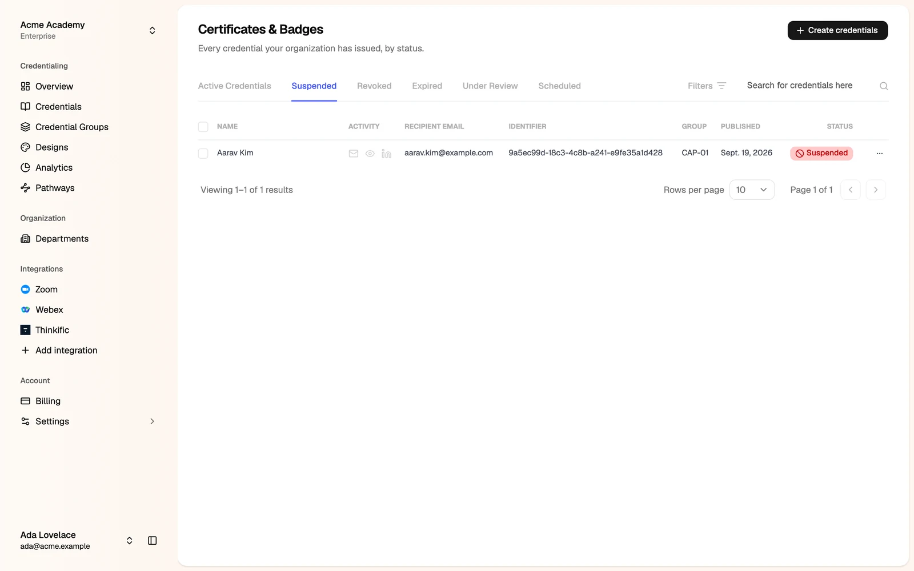Switch to the Scheduled tab
The image size is (914, 571).
pos(559,86)
